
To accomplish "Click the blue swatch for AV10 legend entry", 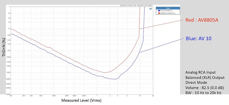I will pyautogui.click(x=159, y=11).
